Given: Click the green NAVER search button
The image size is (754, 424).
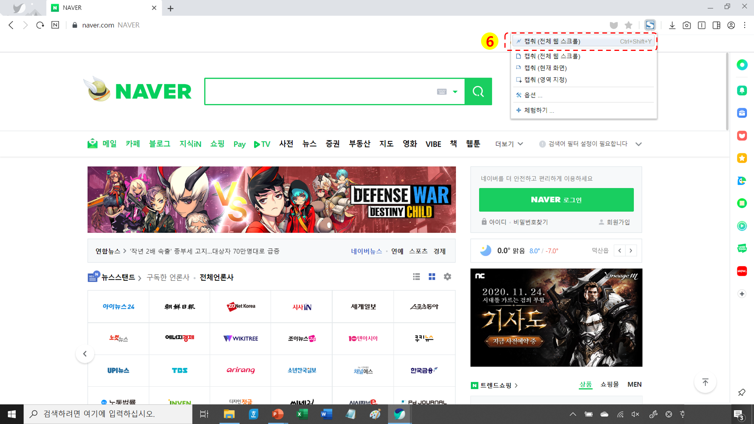Looking at the screenshot, I should 478,92.
